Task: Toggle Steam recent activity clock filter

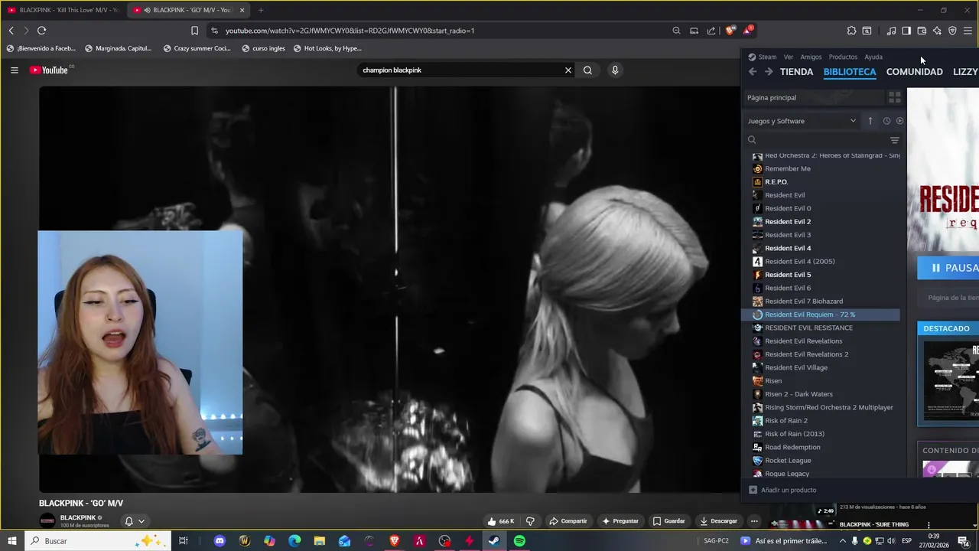Action: pyautogui.click(x=886, y=121)
